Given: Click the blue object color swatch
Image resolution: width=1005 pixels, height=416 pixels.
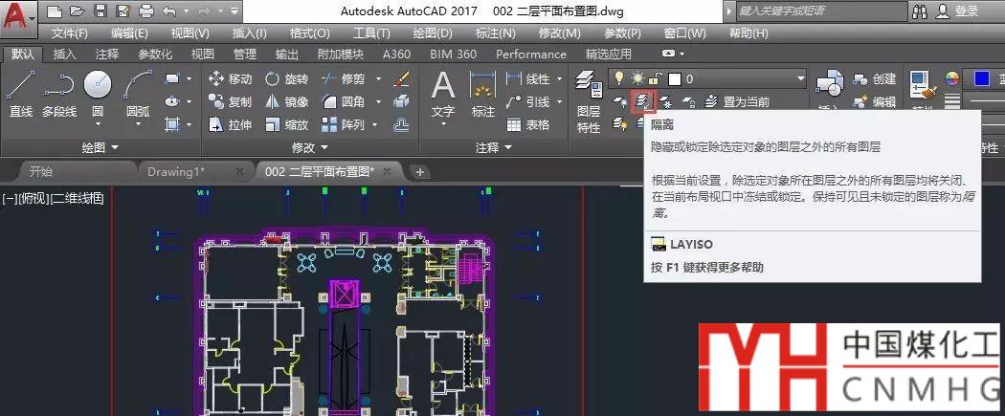Looking at the screenshot, I should [x=982, y=78].
